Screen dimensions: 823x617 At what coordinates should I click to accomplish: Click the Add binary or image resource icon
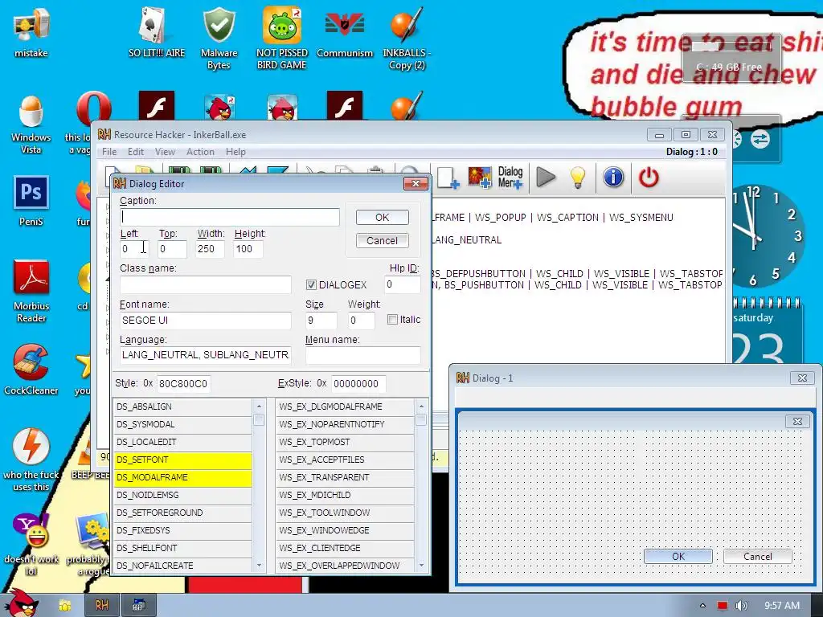(480, 178)
